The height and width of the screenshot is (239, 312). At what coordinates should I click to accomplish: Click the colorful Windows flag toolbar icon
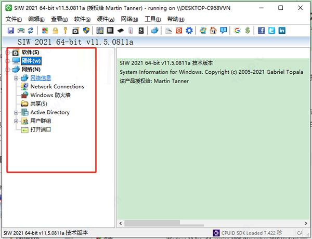45,31
